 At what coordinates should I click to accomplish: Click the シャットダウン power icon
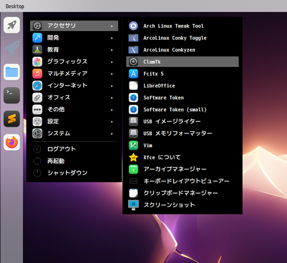(37, 173)
